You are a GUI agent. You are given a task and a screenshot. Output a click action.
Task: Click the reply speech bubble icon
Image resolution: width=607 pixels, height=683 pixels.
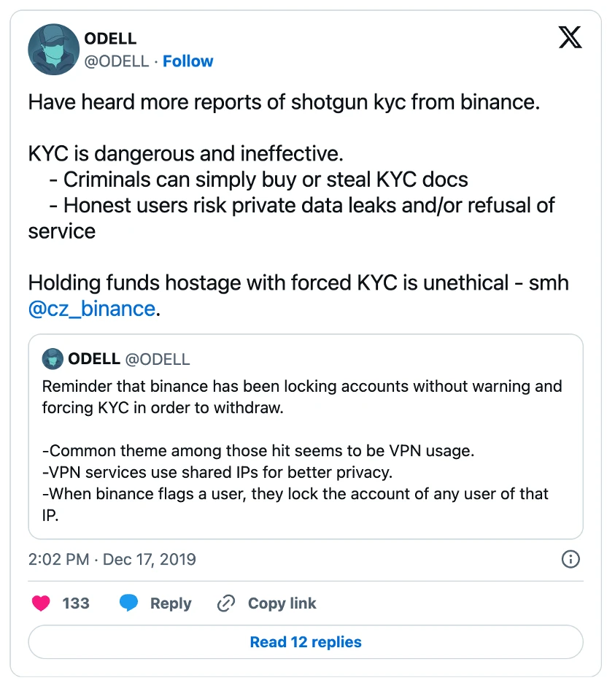[x=129, y=603]
